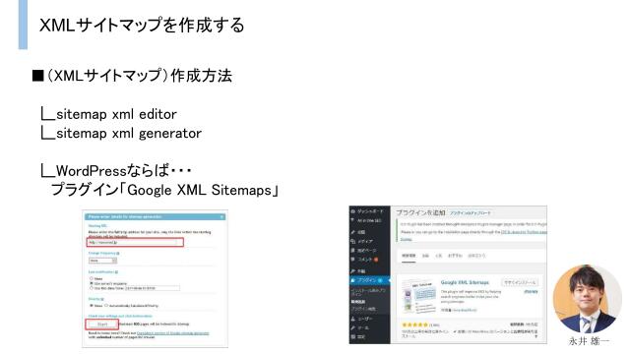Open the Media icon in WordPress sidebar
This screenshot has width=630, height=354.
coord(352,241)
